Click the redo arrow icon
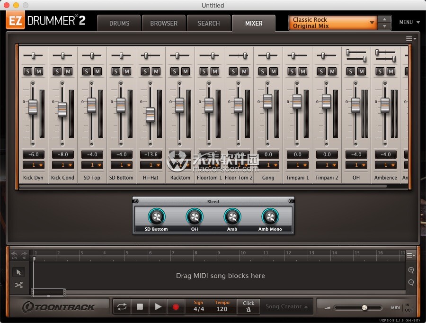 pyautogui.click(x=24, y=254)
